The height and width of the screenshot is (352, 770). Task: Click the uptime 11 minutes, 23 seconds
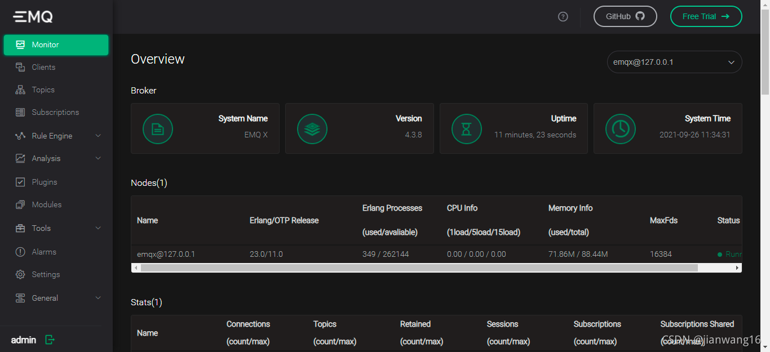535,135
